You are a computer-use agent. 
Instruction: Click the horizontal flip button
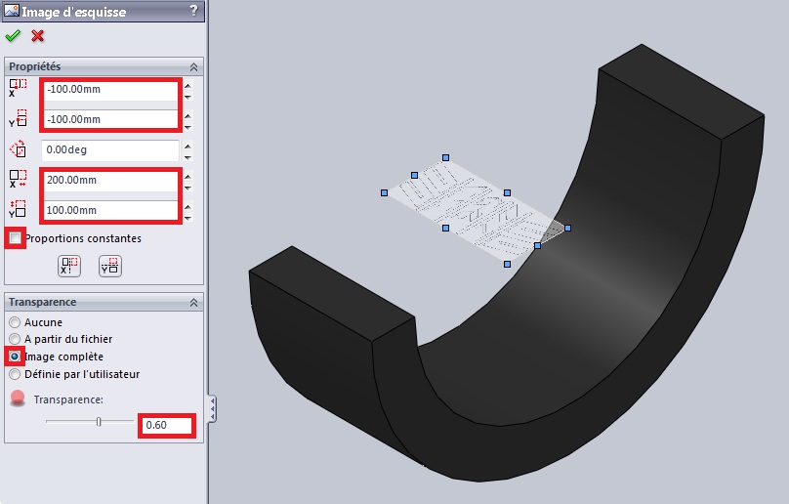coord(69,266)
